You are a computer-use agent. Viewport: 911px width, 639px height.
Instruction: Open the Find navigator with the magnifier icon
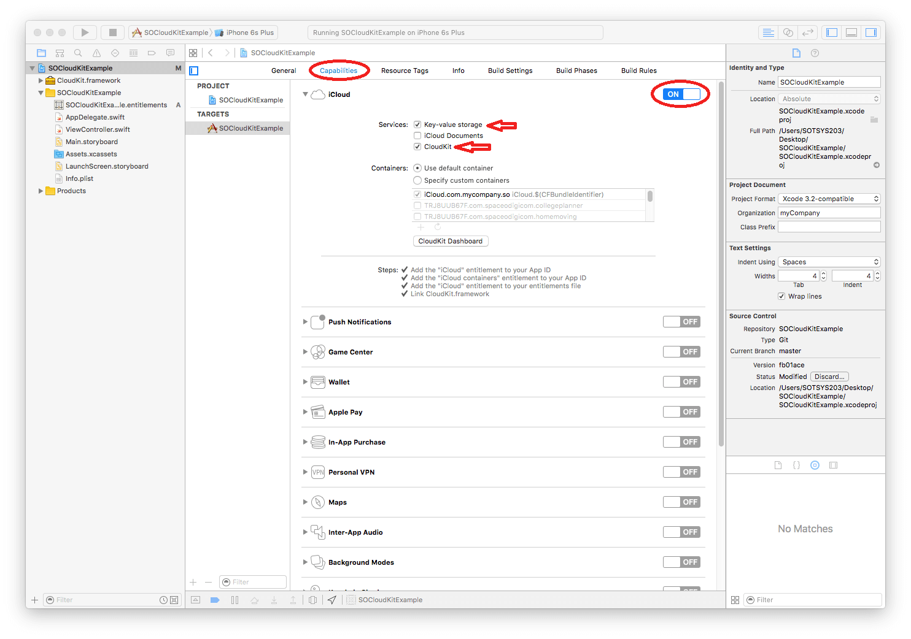point(78,53)
